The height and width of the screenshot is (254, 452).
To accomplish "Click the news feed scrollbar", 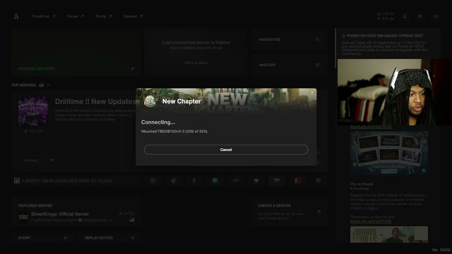I will point(335,48).
